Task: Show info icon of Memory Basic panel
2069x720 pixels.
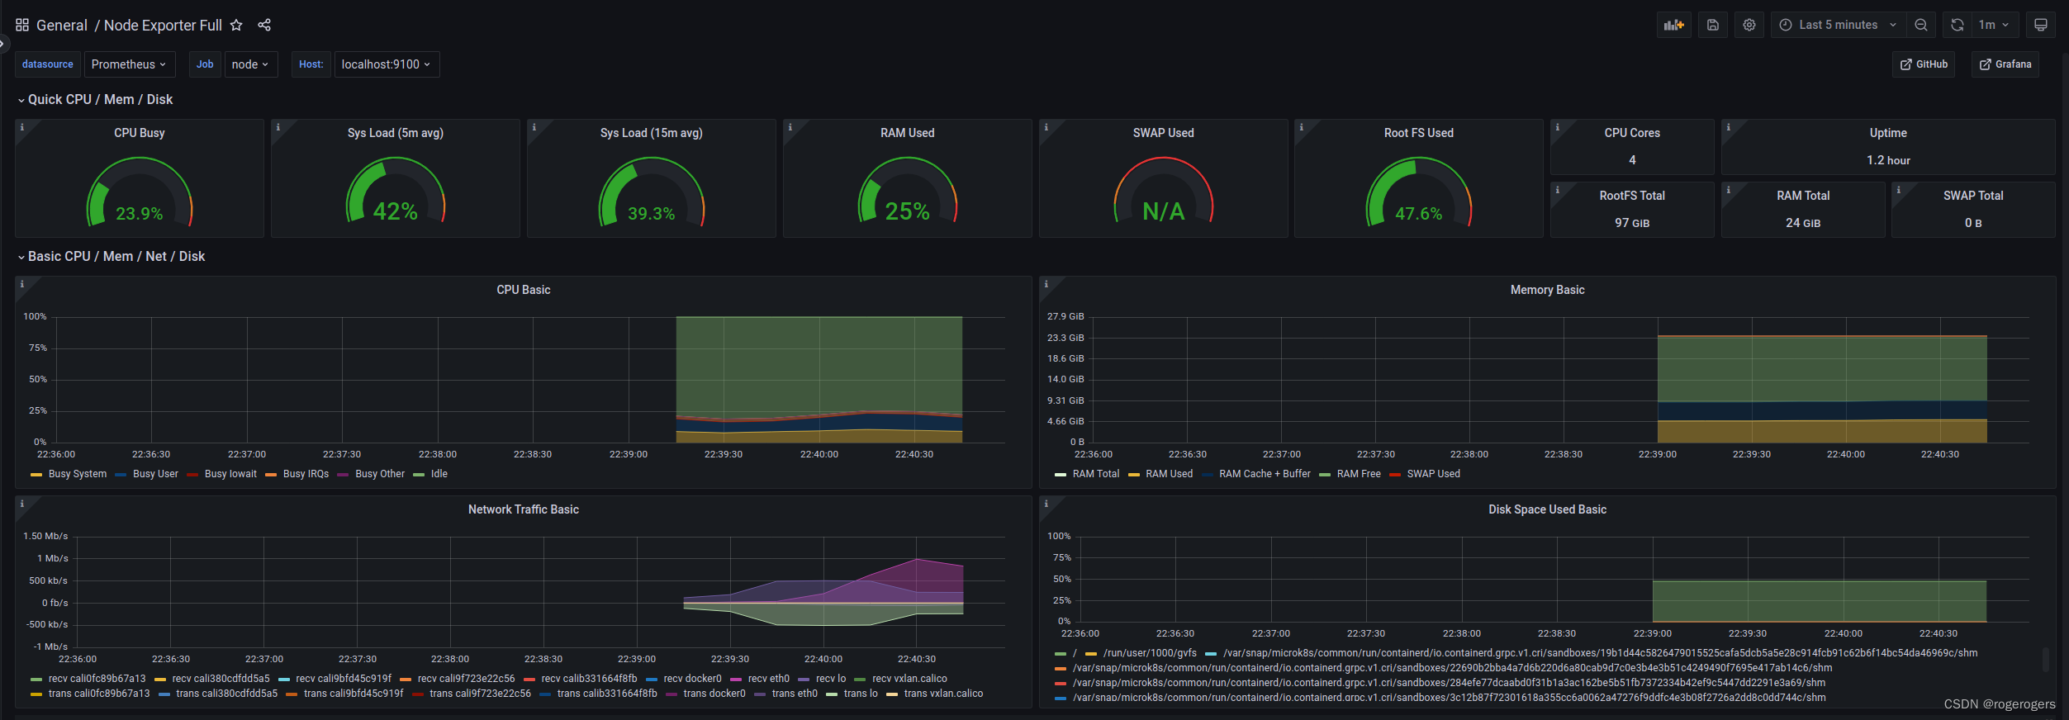Action: point(1046,284)
